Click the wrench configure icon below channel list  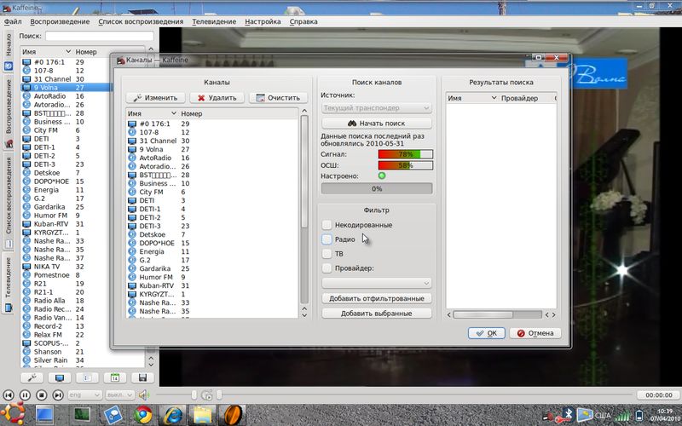[32, 377]
